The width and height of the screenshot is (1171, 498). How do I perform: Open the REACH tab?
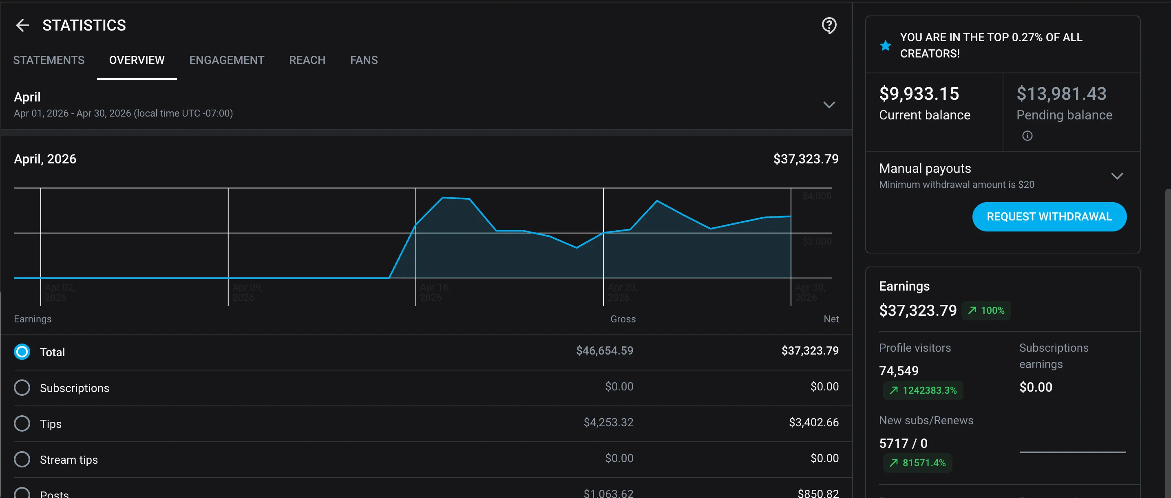307,60
